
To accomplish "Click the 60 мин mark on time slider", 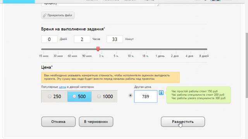I will (x=72, y=56).
